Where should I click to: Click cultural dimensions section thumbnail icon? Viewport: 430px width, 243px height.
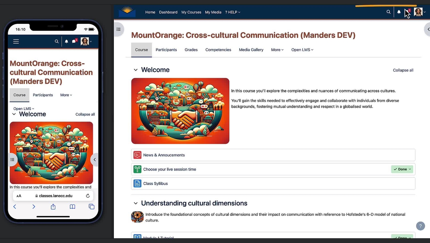(x=137, y=217)
